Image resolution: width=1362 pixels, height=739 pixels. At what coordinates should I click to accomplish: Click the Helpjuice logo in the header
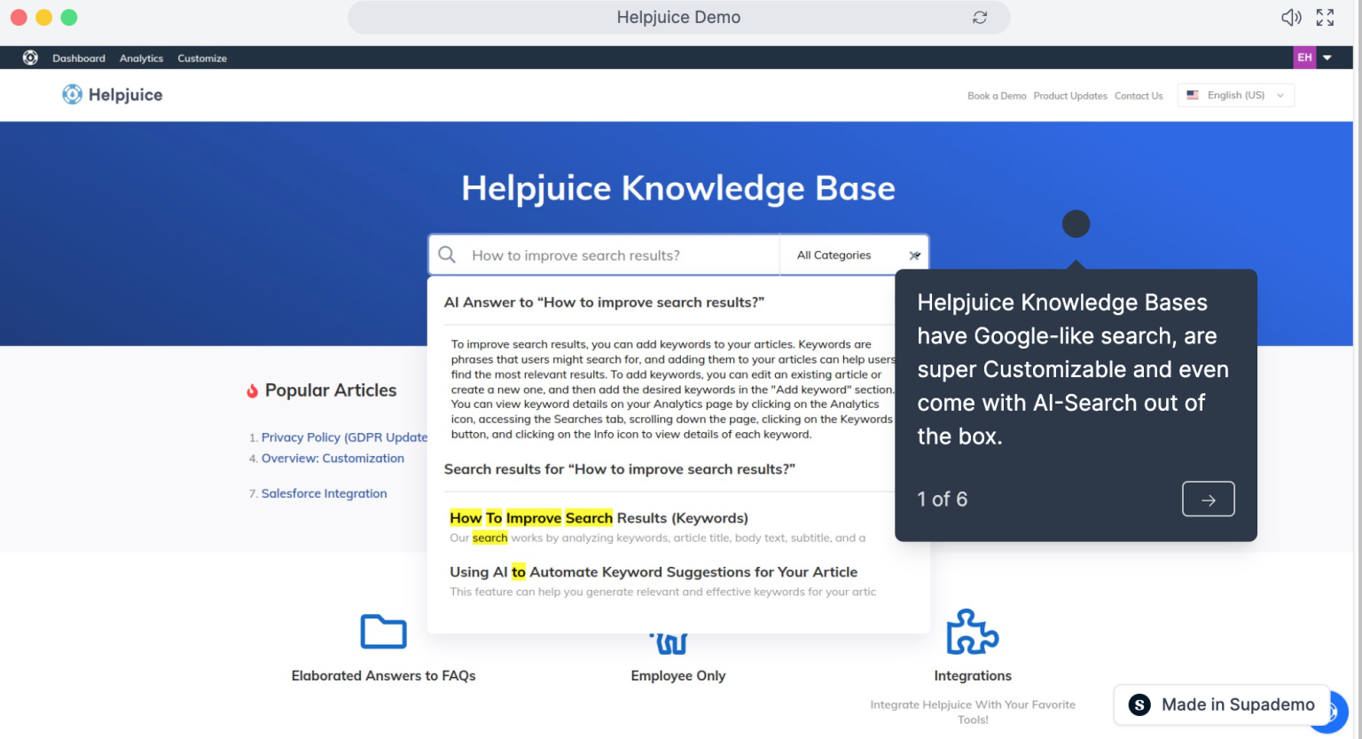click(x=112, y=94)
